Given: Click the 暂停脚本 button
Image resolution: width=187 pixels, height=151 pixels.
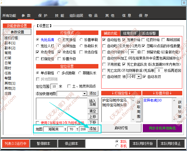Looking at the screenshot, I should click(x=44, y=144).
